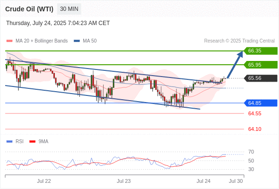Select the 66.35 green resistance tag
The height and width of the screenshot is (189, 279).
[x=261, y=51]
